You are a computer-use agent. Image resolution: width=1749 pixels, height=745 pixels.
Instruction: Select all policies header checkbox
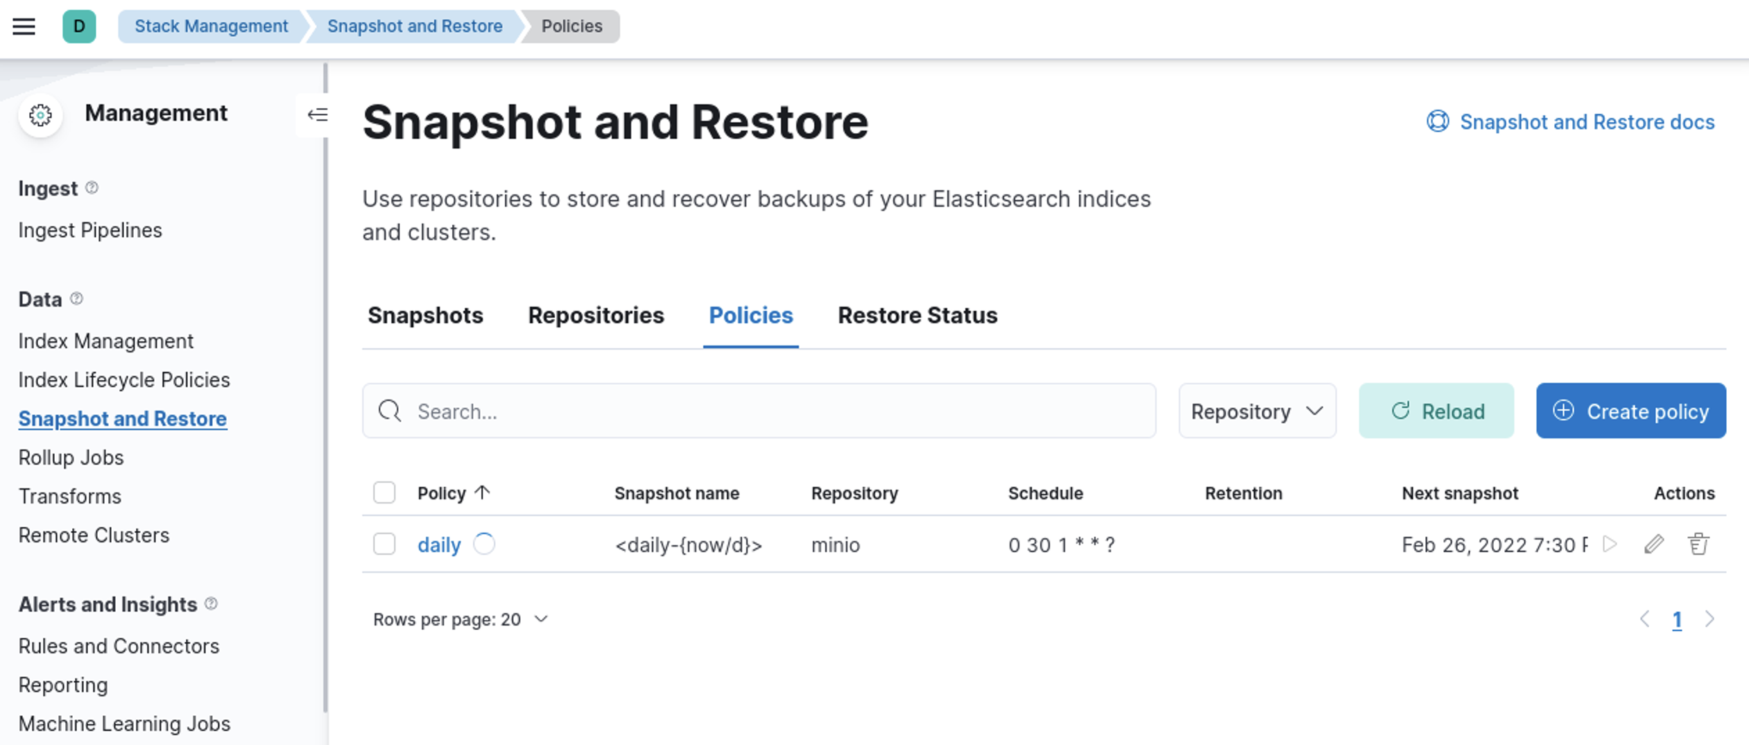(384, 493)
